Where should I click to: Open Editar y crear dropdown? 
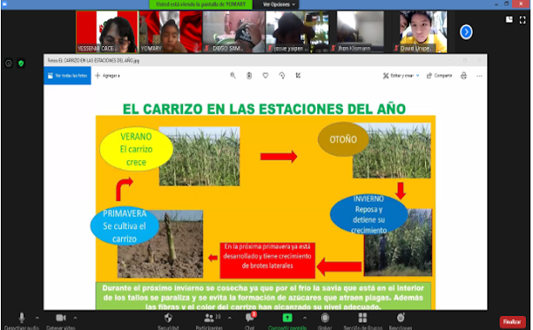(x=401, y=75)
